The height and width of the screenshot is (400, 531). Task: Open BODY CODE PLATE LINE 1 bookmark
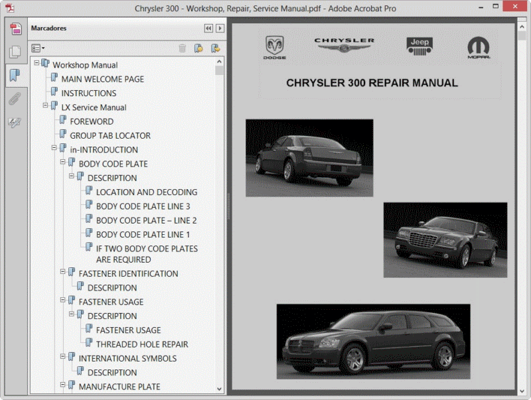pyautogui.click(x=143, y=235)
